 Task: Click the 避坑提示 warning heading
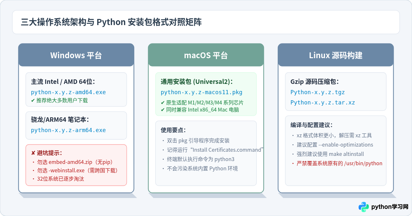(46, 153)
